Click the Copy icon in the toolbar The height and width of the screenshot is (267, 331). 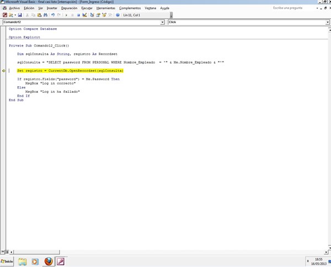tap(33, 15)
